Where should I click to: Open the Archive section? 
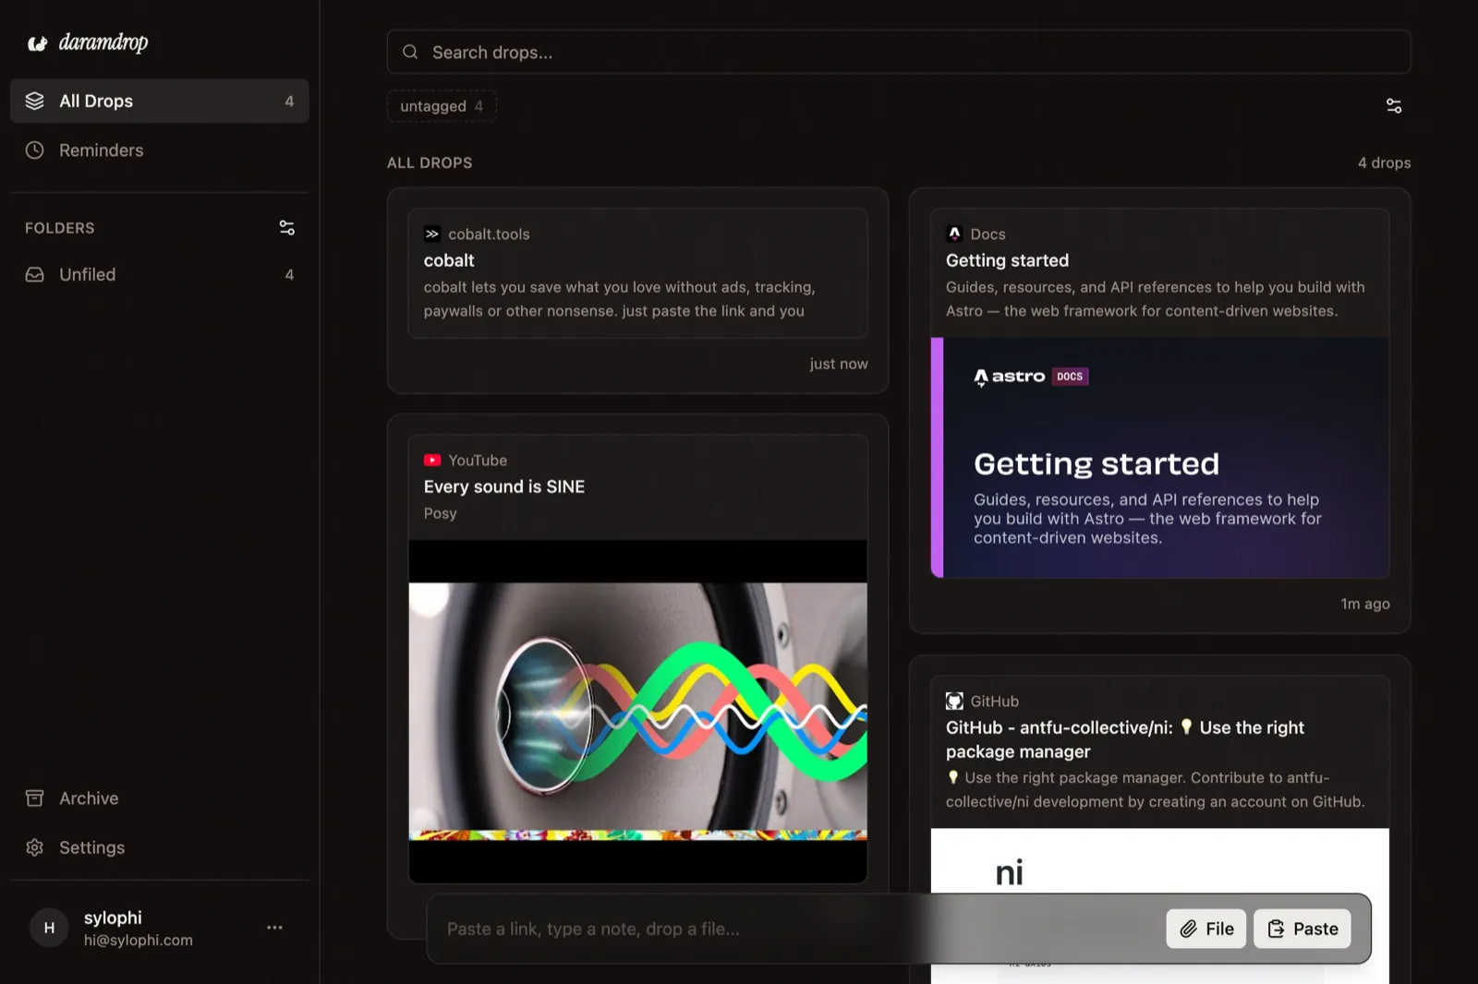(159, 798)
